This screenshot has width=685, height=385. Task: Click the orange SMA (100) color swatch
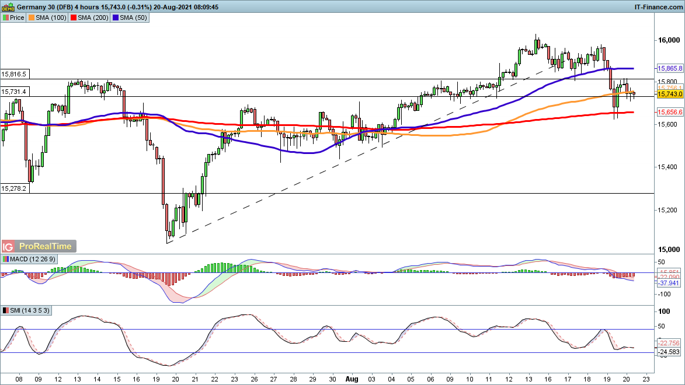click(33, 17)
